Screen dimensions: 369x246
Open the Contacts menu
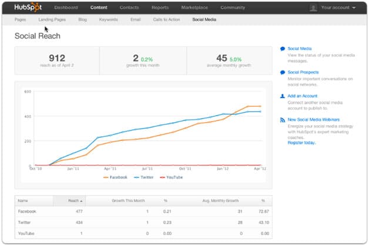pyautogui.click(x=129, y=8)
